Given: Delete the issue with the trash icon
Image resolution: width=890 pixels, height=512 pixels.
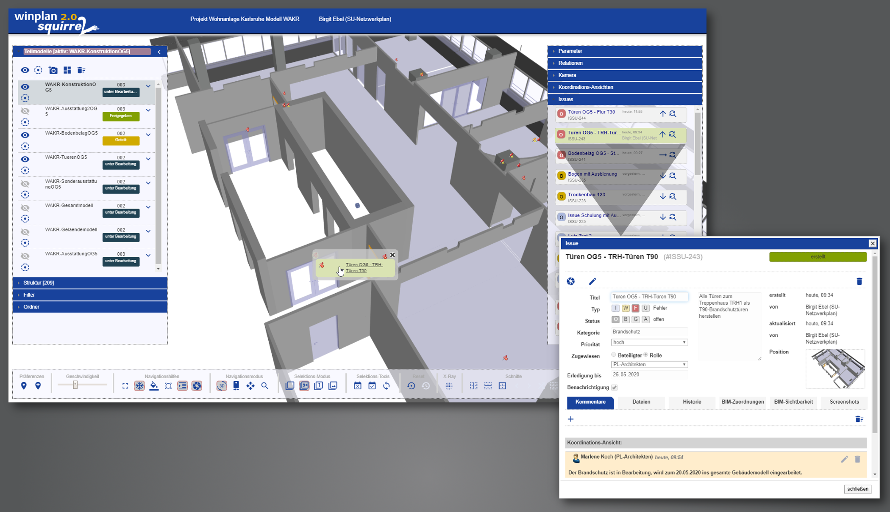Looking at the screenshot, I should [x=859, y=281].
